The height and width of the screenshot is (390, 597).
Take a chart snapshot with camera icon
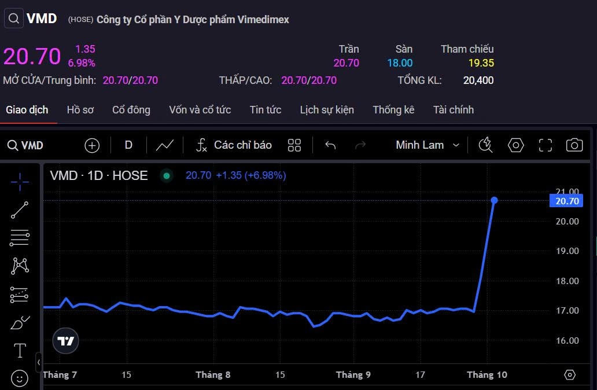coord(574,145)
